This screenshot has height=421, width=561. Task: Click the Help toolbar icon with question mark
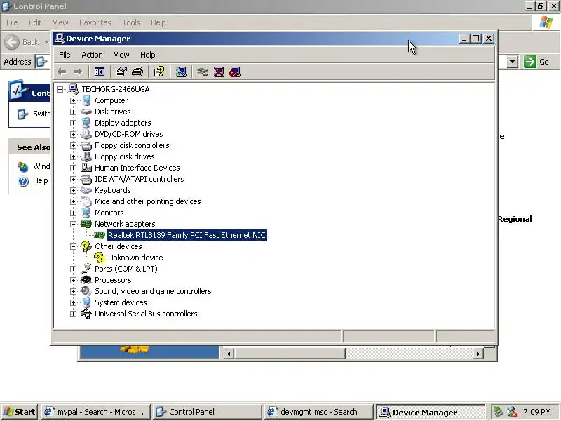point(159,72)
